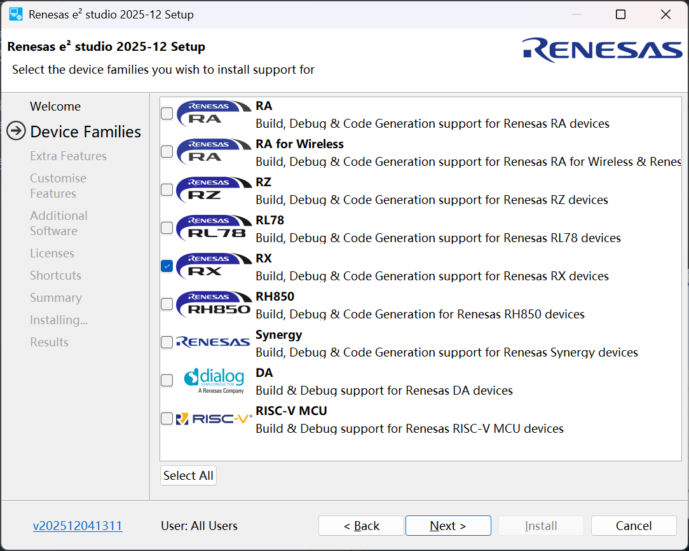Proceed with the Next button
This screenshot has height=551, width=689.
(448, 526)
